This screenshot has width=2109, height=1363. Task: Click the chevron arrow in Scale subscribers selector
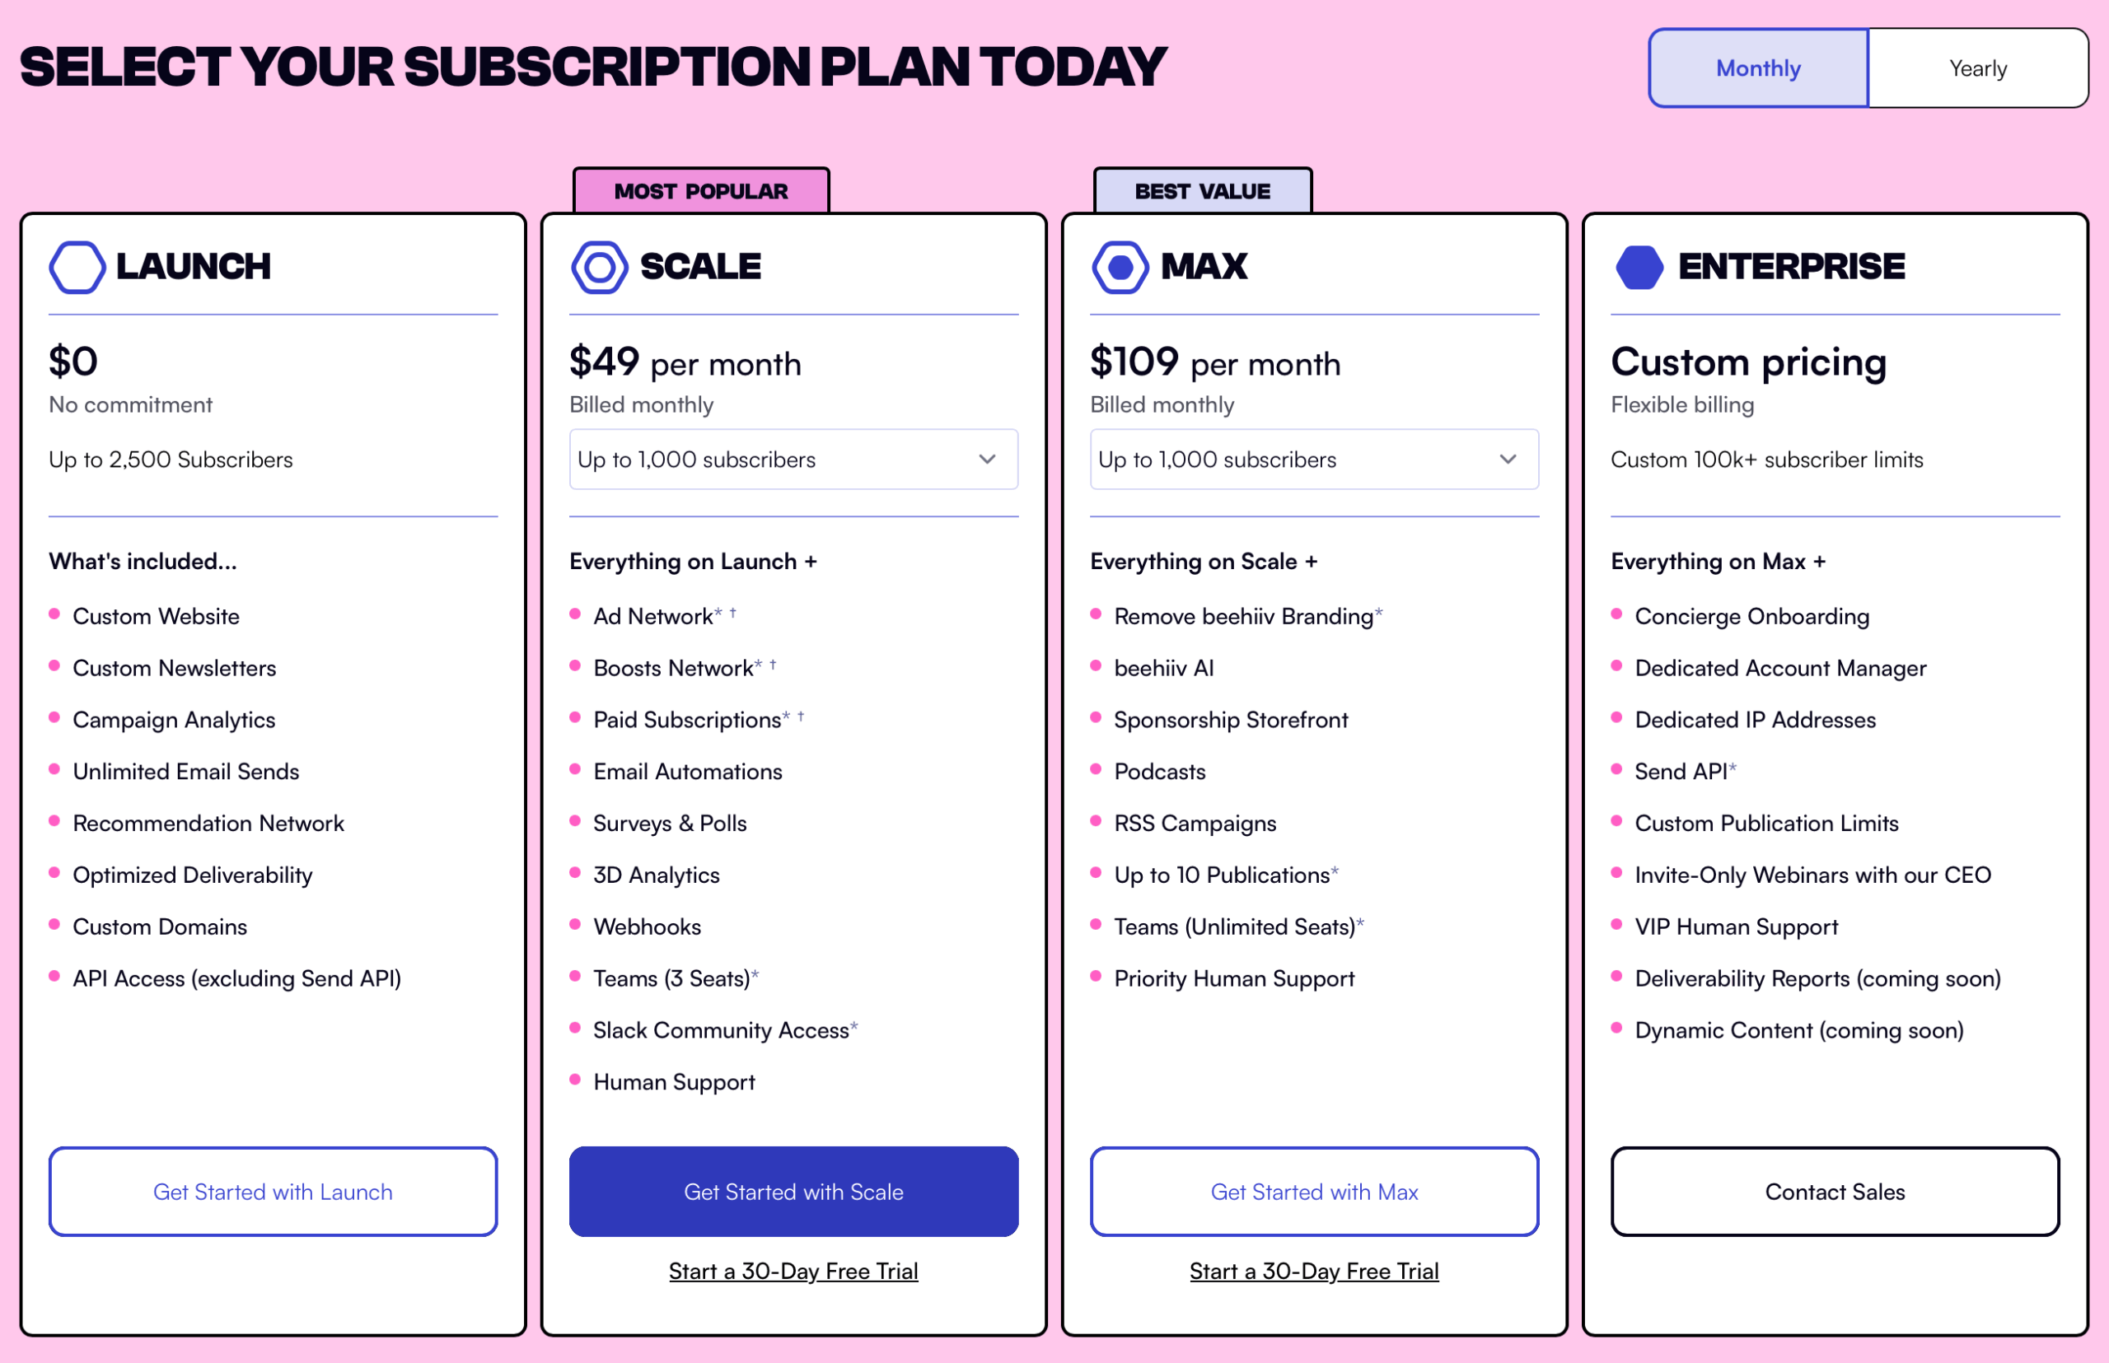click(x=987, y=460)
